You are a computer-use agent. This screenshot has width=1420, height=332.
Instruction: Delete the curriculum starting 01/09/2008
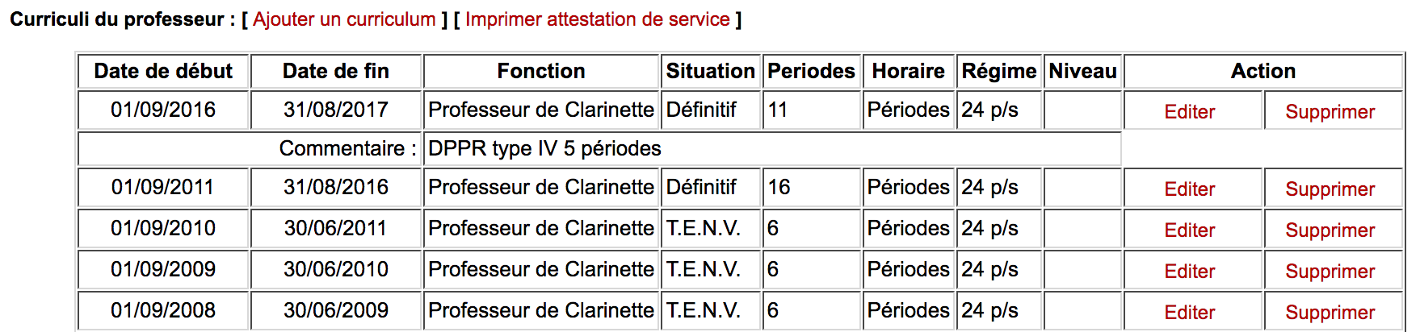pyautogui.click(x=1330, y=313)
